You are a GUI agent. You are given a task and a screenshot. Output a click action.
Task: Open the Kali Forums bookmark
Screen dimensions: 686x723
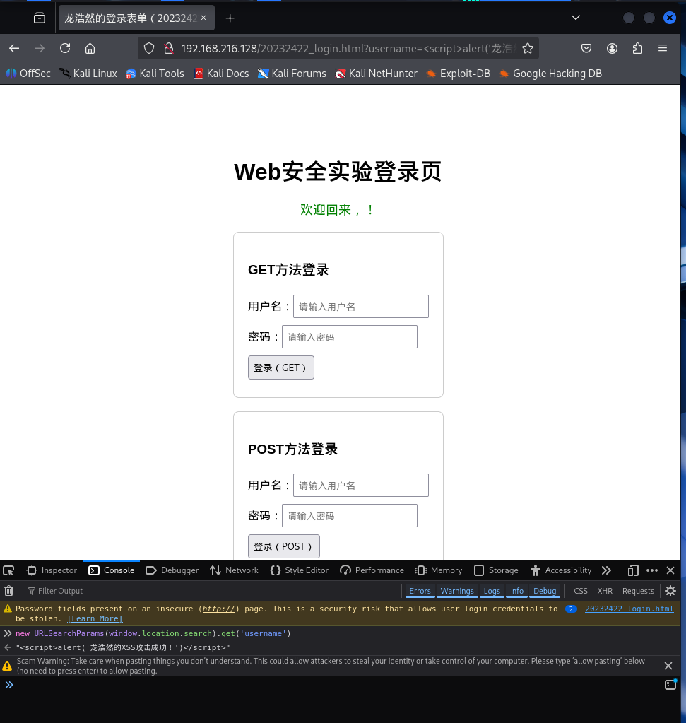292,74
